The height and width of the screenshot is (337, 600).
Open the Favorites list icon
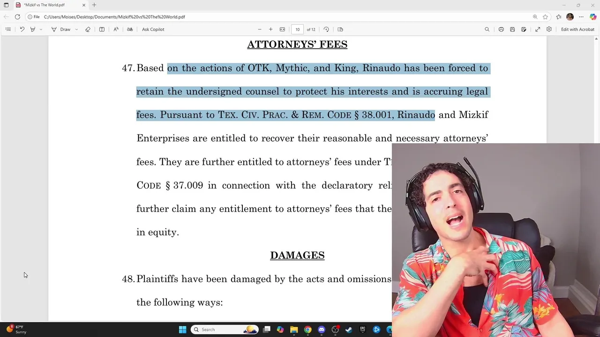pos(559,17)
